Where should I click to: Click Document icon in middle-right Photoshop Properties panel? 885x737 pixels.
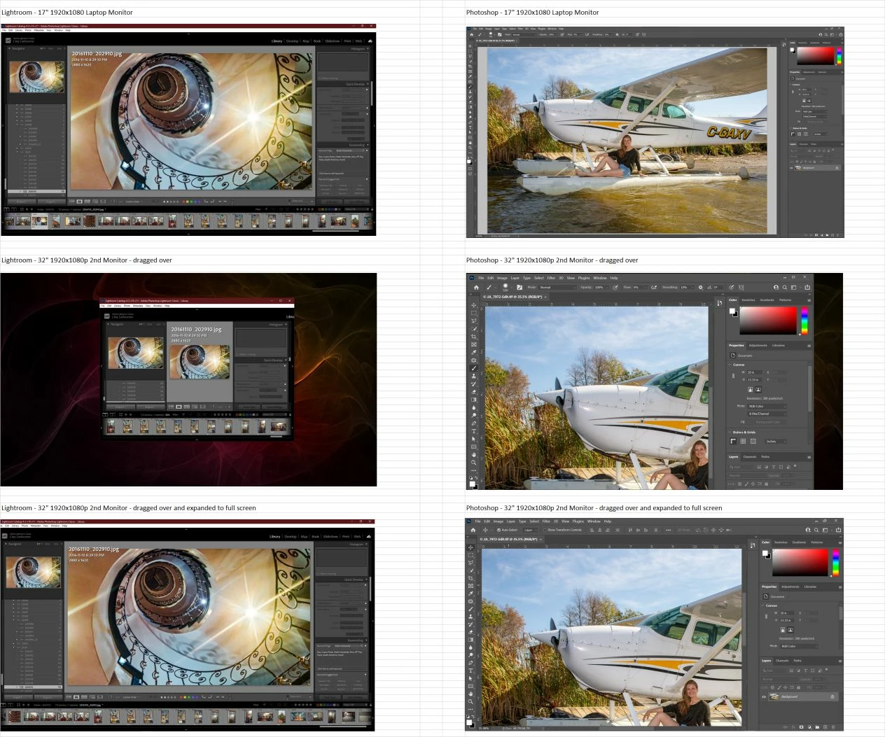732,356
